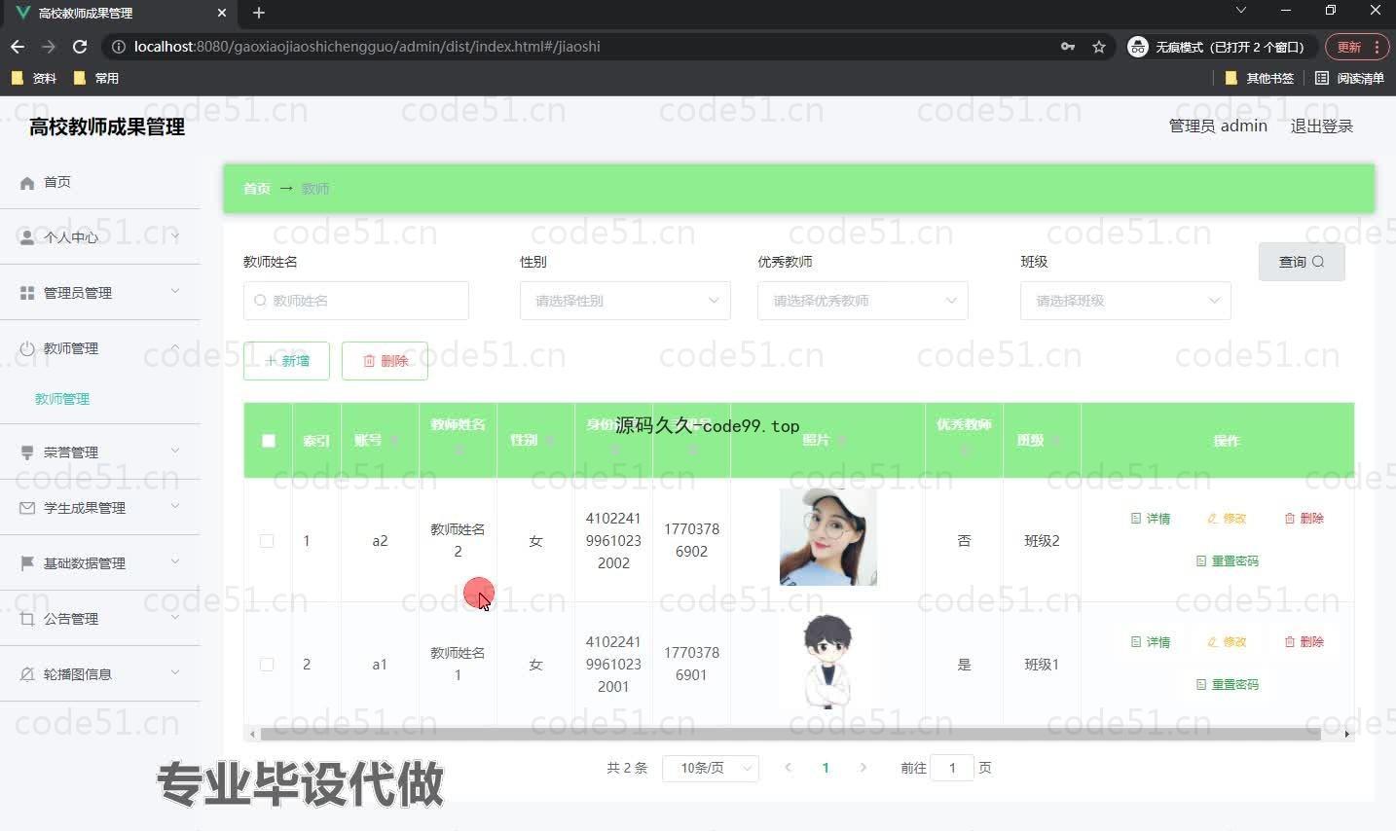This screenshot has height=831, width=1396.
Task: Click 重置密码 for teacher a1
Action: click(1227, 685)
